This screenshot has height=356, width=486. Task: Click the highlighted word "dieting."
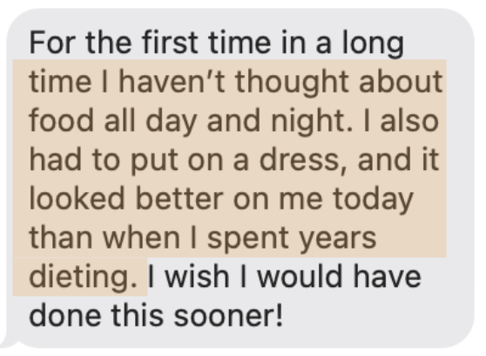pyautogui.click(x=83, y=277)
